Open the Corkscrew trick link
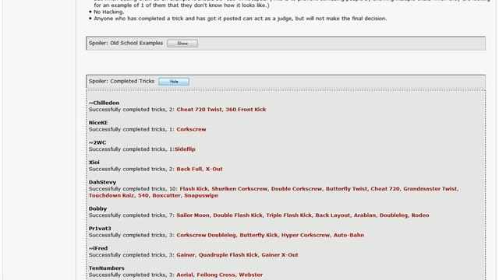Screen dimensions: 499x280 click(191, 130)
